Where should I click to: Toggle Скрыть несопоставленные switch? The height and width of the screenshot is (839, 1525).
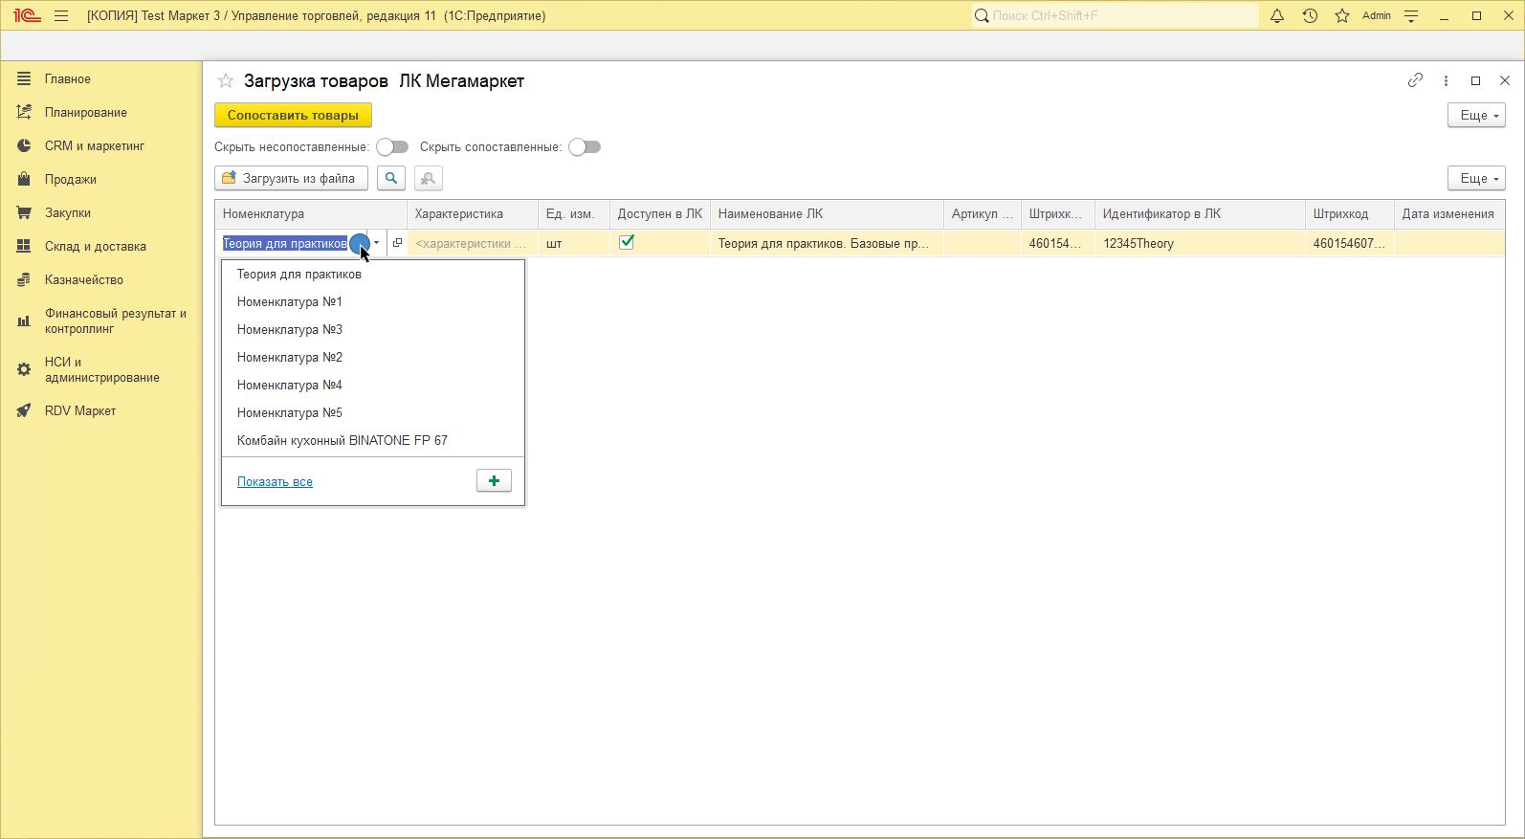pos(392,146)
